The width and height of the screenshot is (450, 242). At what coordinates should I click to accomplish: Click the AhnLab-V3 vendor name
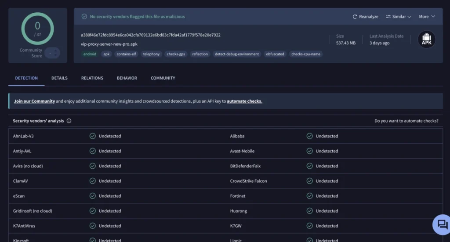pos(23,136)
